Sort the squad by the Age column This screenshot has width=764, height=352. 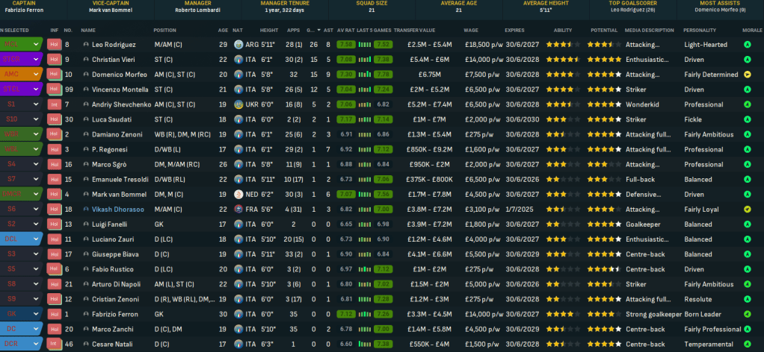[x=222, y=30]
